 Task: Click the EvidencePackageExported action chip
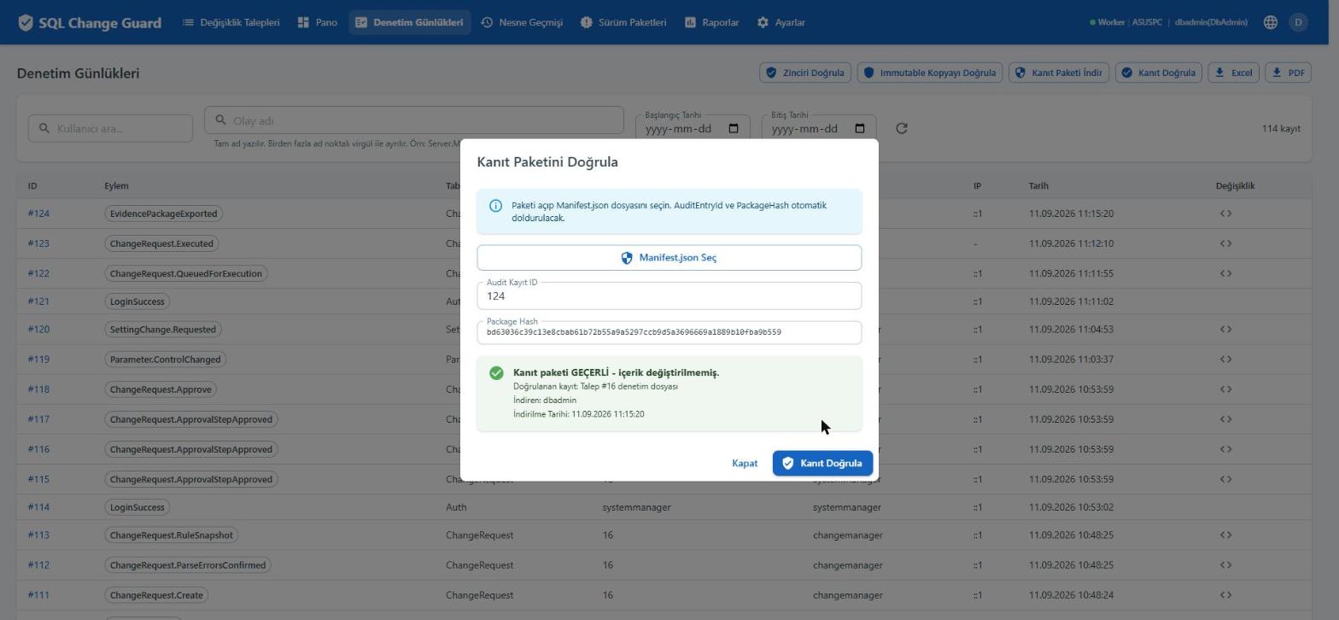pos(164,213)
